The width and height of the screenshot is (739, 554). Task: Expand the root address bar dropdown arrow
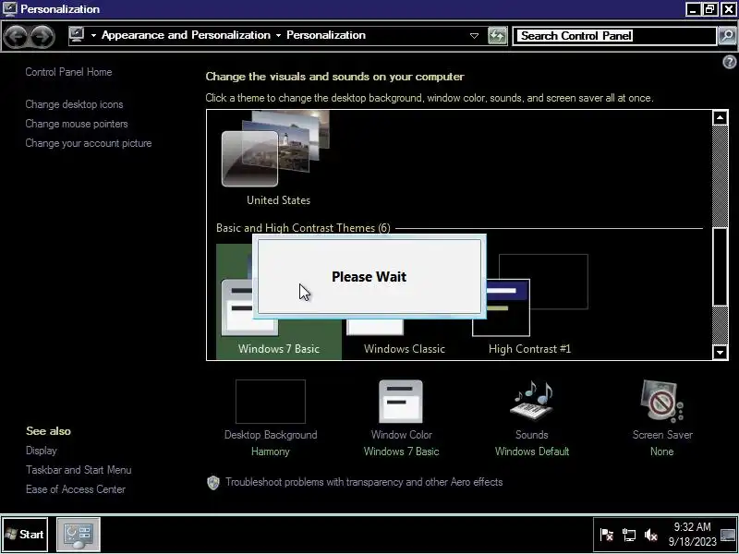click(x=93, y=35)
